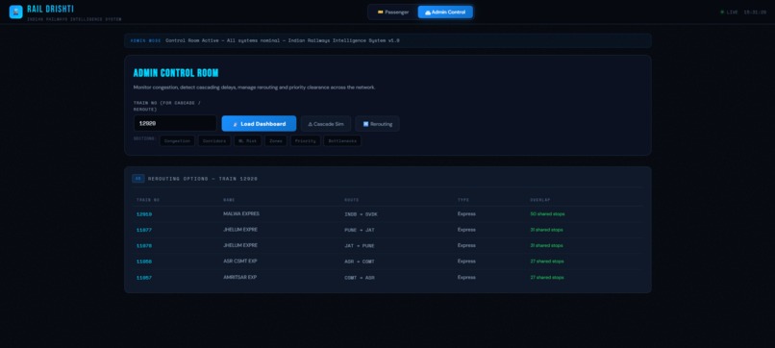The width and height of the screenshot is (775, 348).
Task: Click the icon in Load Dashboard button
Action: [236, 124]
